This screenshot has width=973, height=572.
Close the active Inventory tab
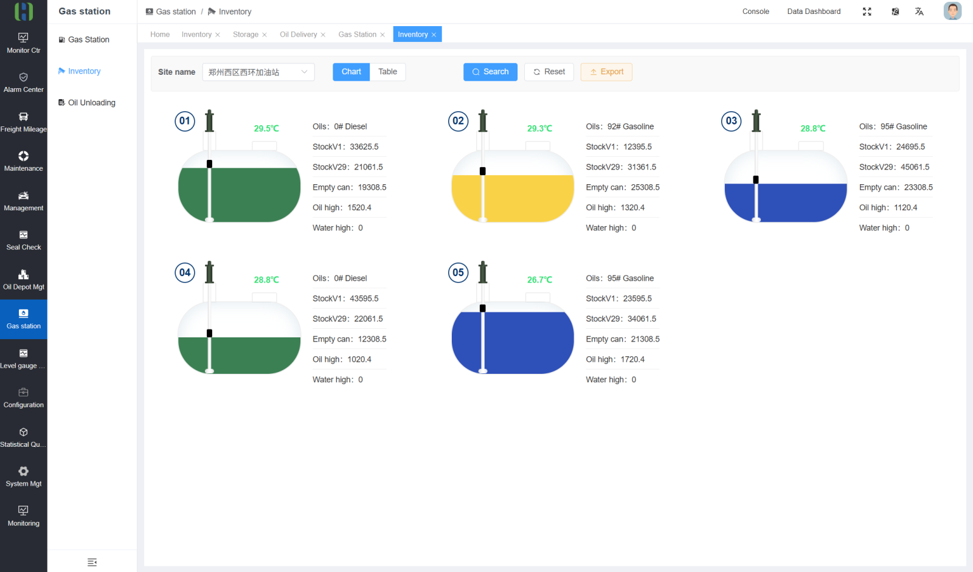click(434, 35)
